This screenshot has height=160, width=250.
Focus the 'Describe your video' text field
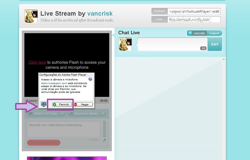63,129
